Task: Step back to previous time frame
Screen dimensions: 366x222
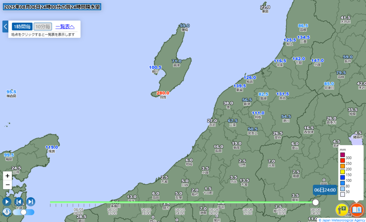Action: (19, 202)
